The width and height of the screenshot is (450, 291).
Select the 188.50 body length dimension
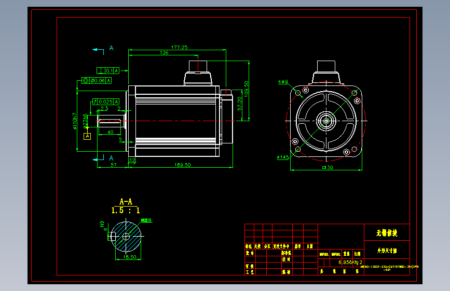point(183,165)
